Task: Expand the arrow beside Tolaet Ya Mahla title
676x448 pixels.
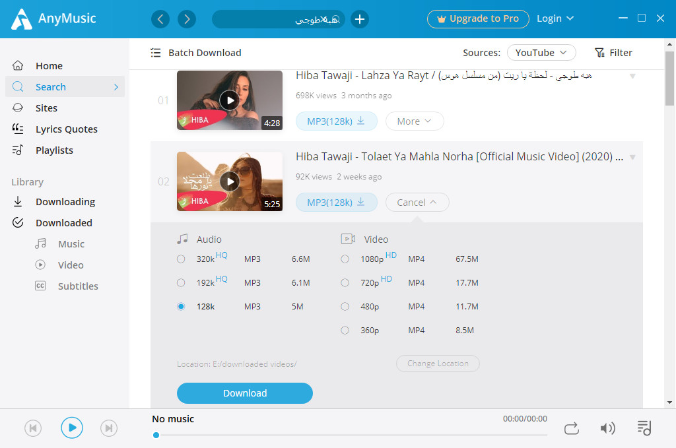Action: [x=632, y=157]
